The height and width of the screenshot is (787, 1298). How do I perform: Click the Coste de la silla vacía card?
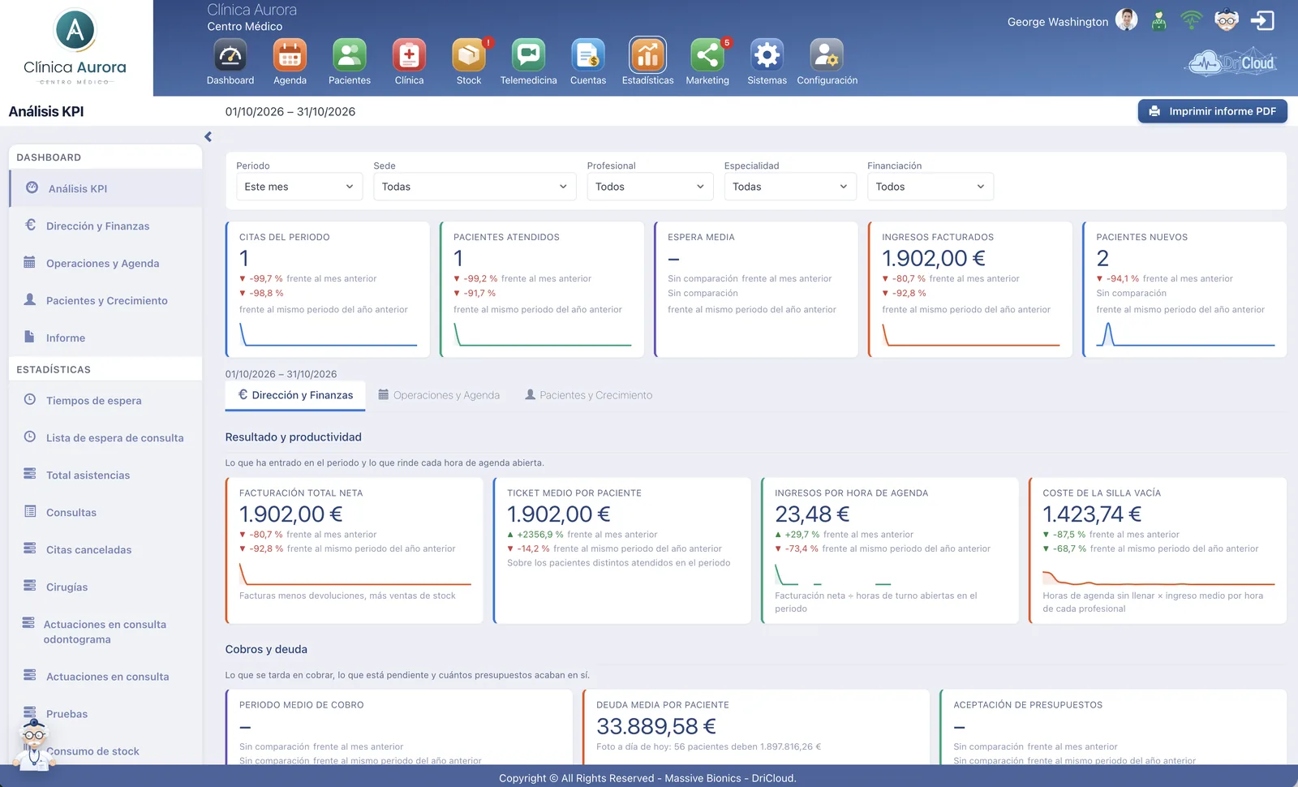pyautogui.click(x=1158, y=550)
